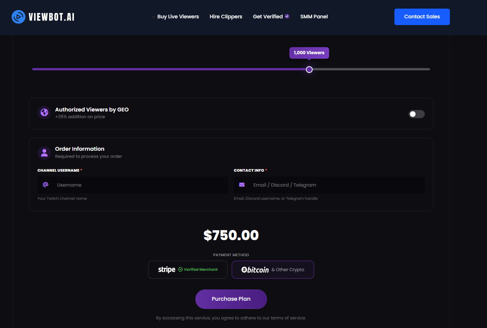Click the "PAYMENT METHOD" label
The height and width of the screenshot is (328, 487).
231,255
